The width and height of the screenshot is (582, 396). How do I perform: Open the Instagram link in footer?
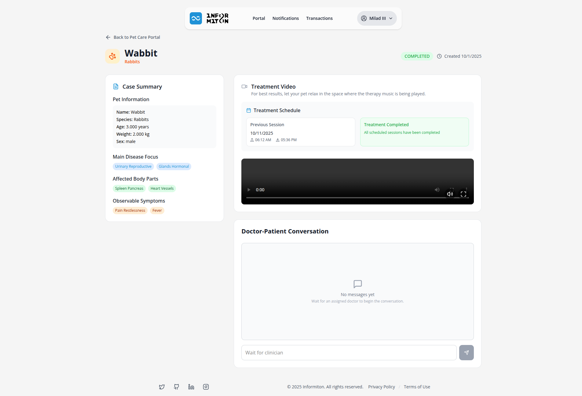tap(206, 387)
